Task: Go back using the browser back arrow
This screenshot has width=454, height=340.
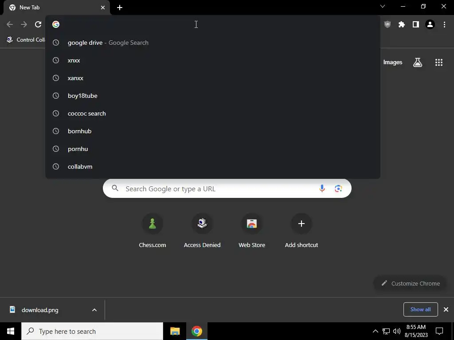Action: [x=10, y=25]
